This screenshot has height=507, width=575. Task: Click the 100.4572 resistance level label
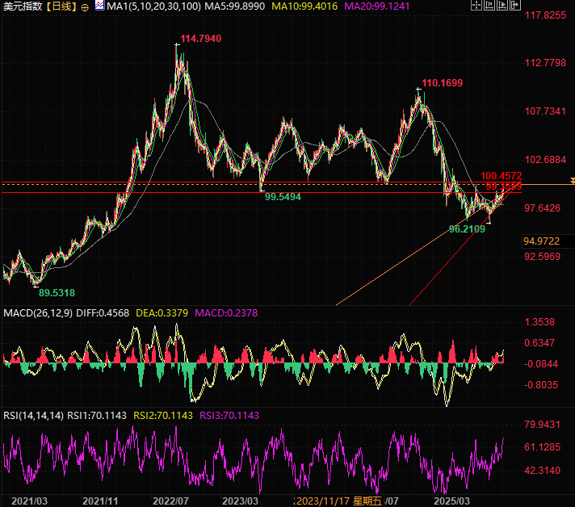(x=501, y=176)
